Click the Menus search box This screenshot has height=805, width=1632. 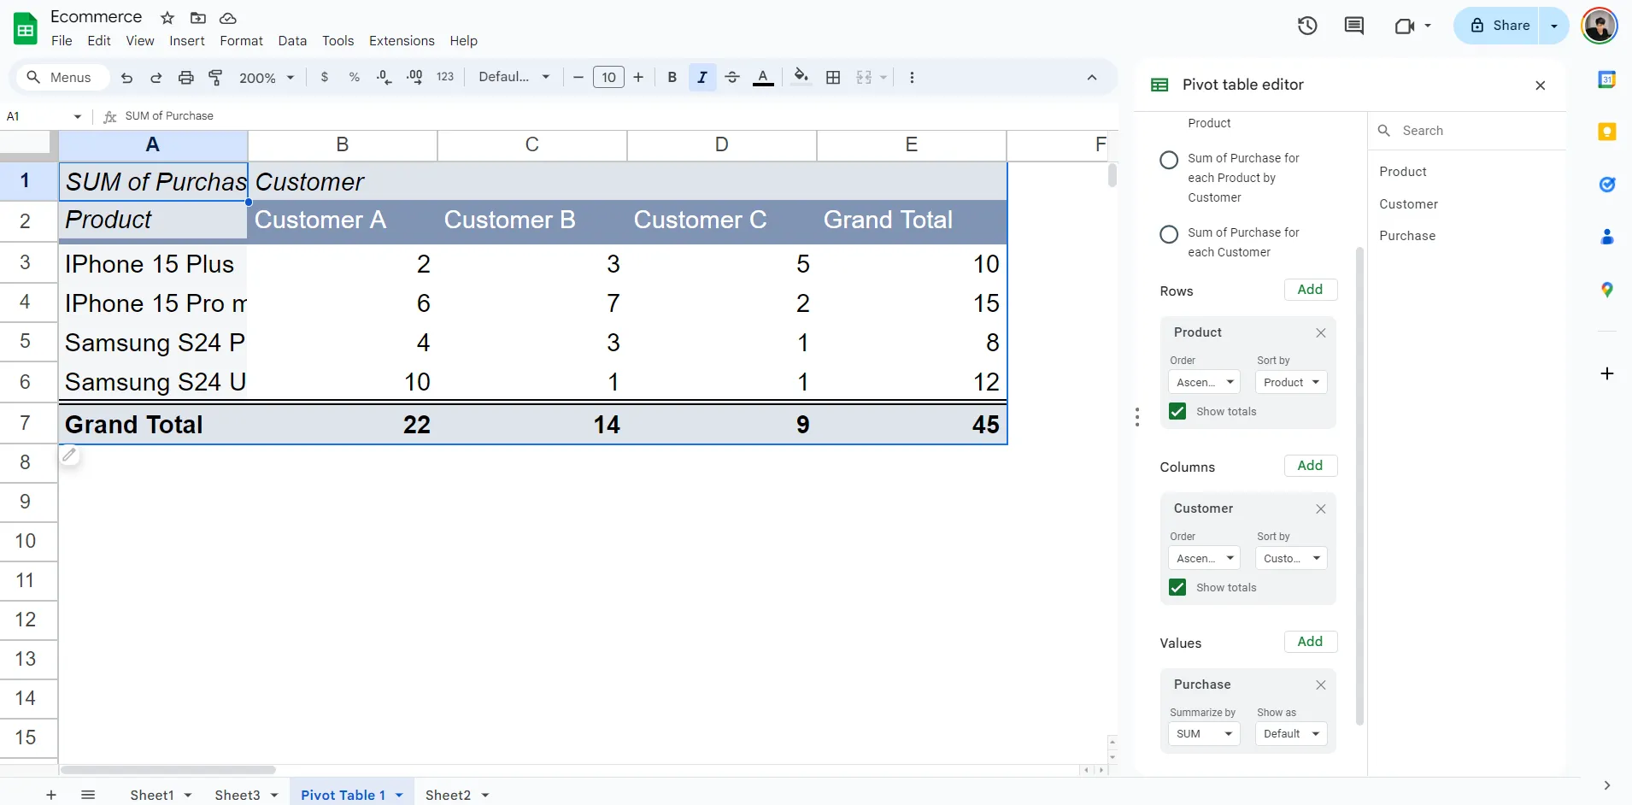tap(63, 77)
